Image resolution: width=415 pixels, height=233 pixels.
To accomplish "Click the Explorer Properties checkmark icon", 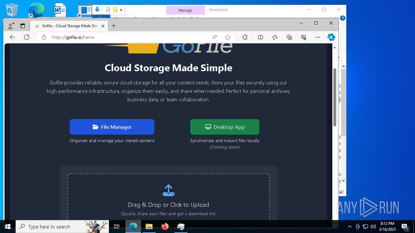I will click(x=108, y=10).
